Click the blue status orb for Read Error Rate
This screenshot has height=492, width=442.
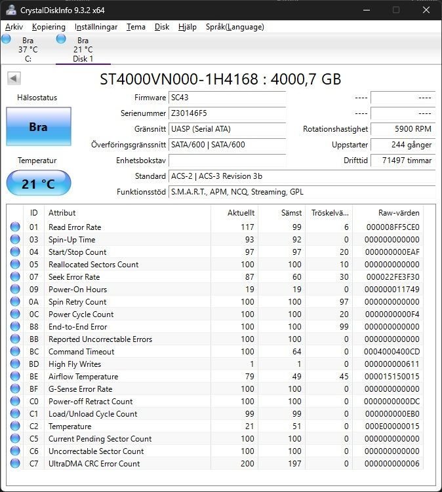click(x=15, y=227)
